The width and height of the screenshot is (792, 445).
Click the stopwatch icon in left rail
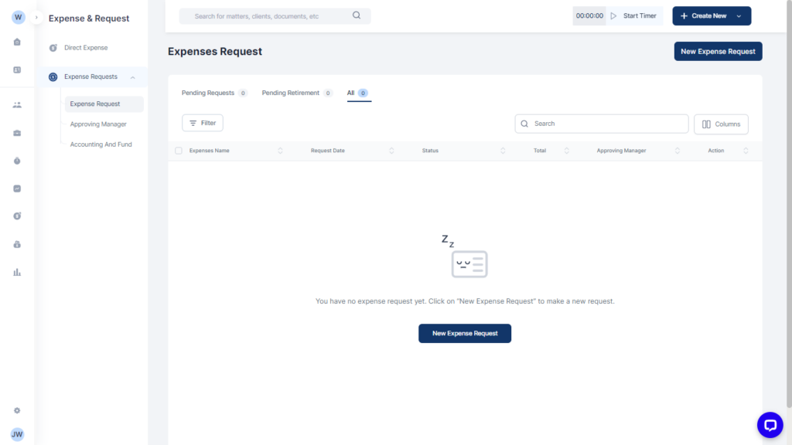(17, 161)
